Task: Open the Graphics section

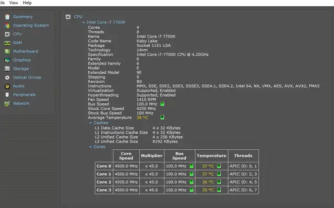Action: point(22,60)
